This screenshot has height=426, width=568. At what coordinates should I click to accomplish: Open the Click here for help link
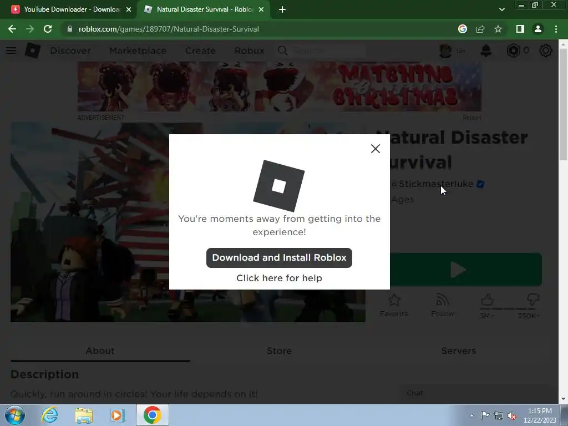[279, 278]
